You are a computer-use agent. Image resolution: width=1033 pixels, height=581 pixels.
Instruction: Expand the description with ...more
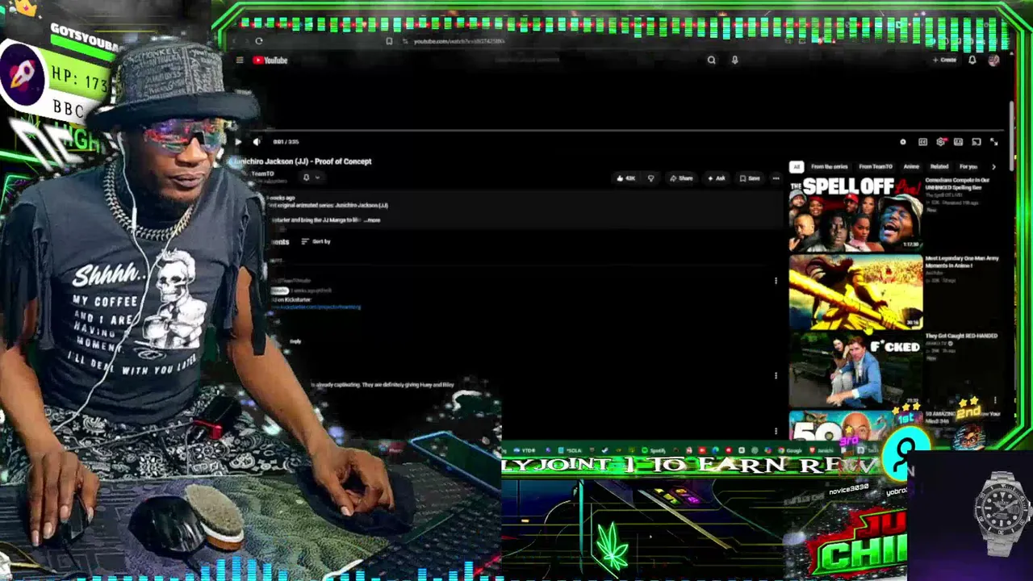point(371,219)
